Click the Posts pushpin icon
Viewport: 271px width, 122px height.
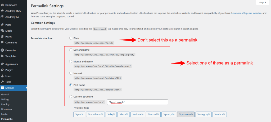point(2,25)
